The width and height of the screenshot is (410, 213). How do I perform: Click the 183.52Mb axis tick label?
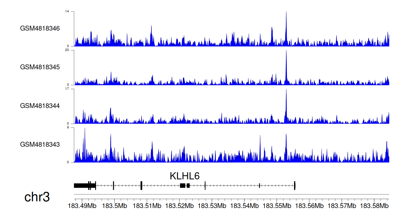(x=180, y=205)
